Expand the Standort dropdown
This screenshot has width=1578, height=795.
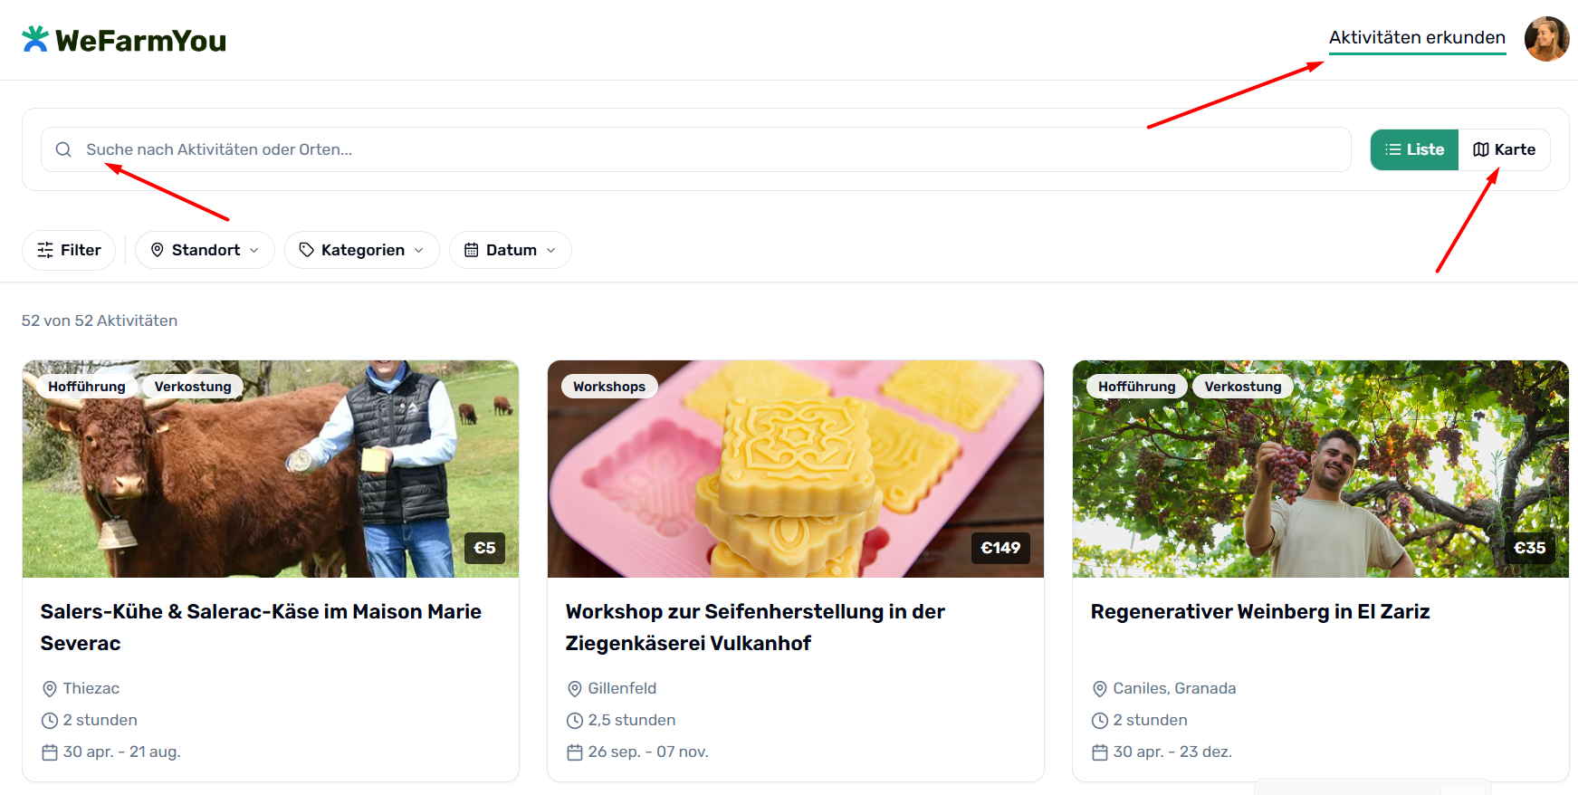[205, 250]
